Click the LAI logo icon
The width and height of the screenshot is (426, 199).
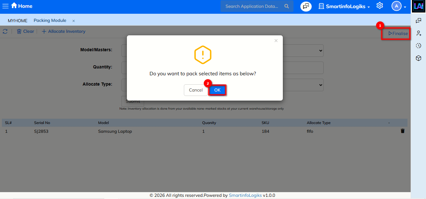418,6
